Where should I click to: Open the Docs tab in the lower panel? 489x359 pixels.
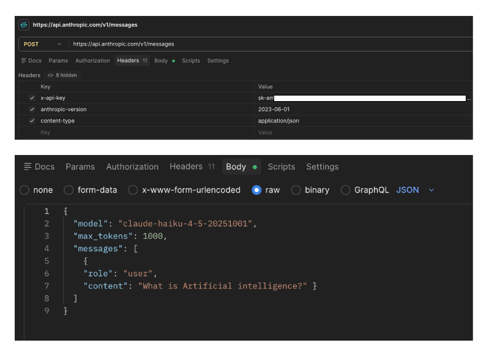(x=39, y=167)
